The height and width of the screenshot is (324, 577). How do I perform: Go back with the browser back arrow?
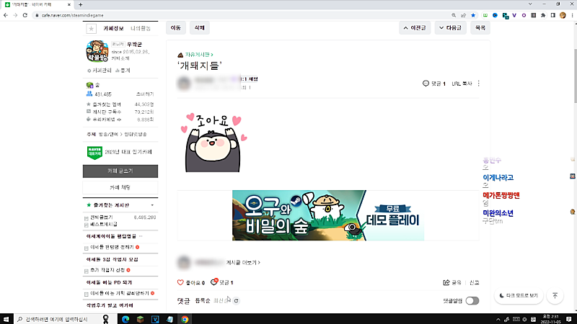pos(6,15)
